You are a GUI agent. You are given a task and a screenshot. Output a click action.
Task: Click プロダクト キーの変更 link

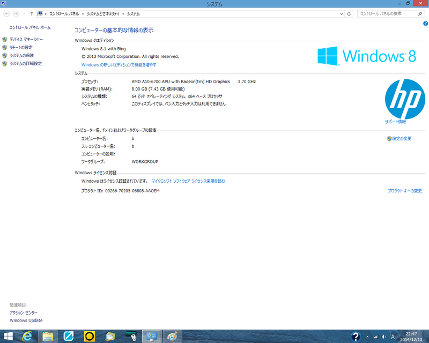pyautogui.click(x=405, y=191)
